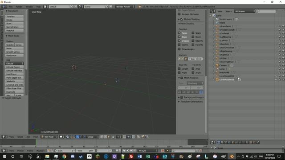Enable edge Length info checkbox
The height and width of the screenshot is (160, 285).
pos(179,68)
